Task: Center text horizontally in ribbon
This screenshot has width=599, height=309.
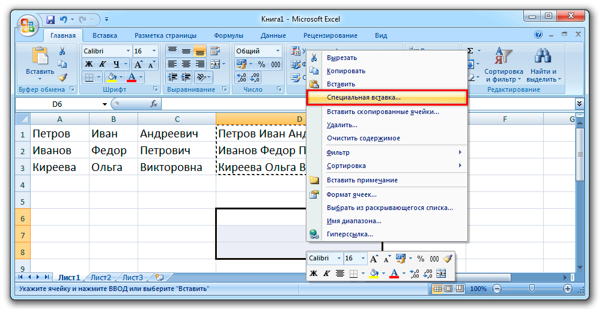Action: point(186,64)
